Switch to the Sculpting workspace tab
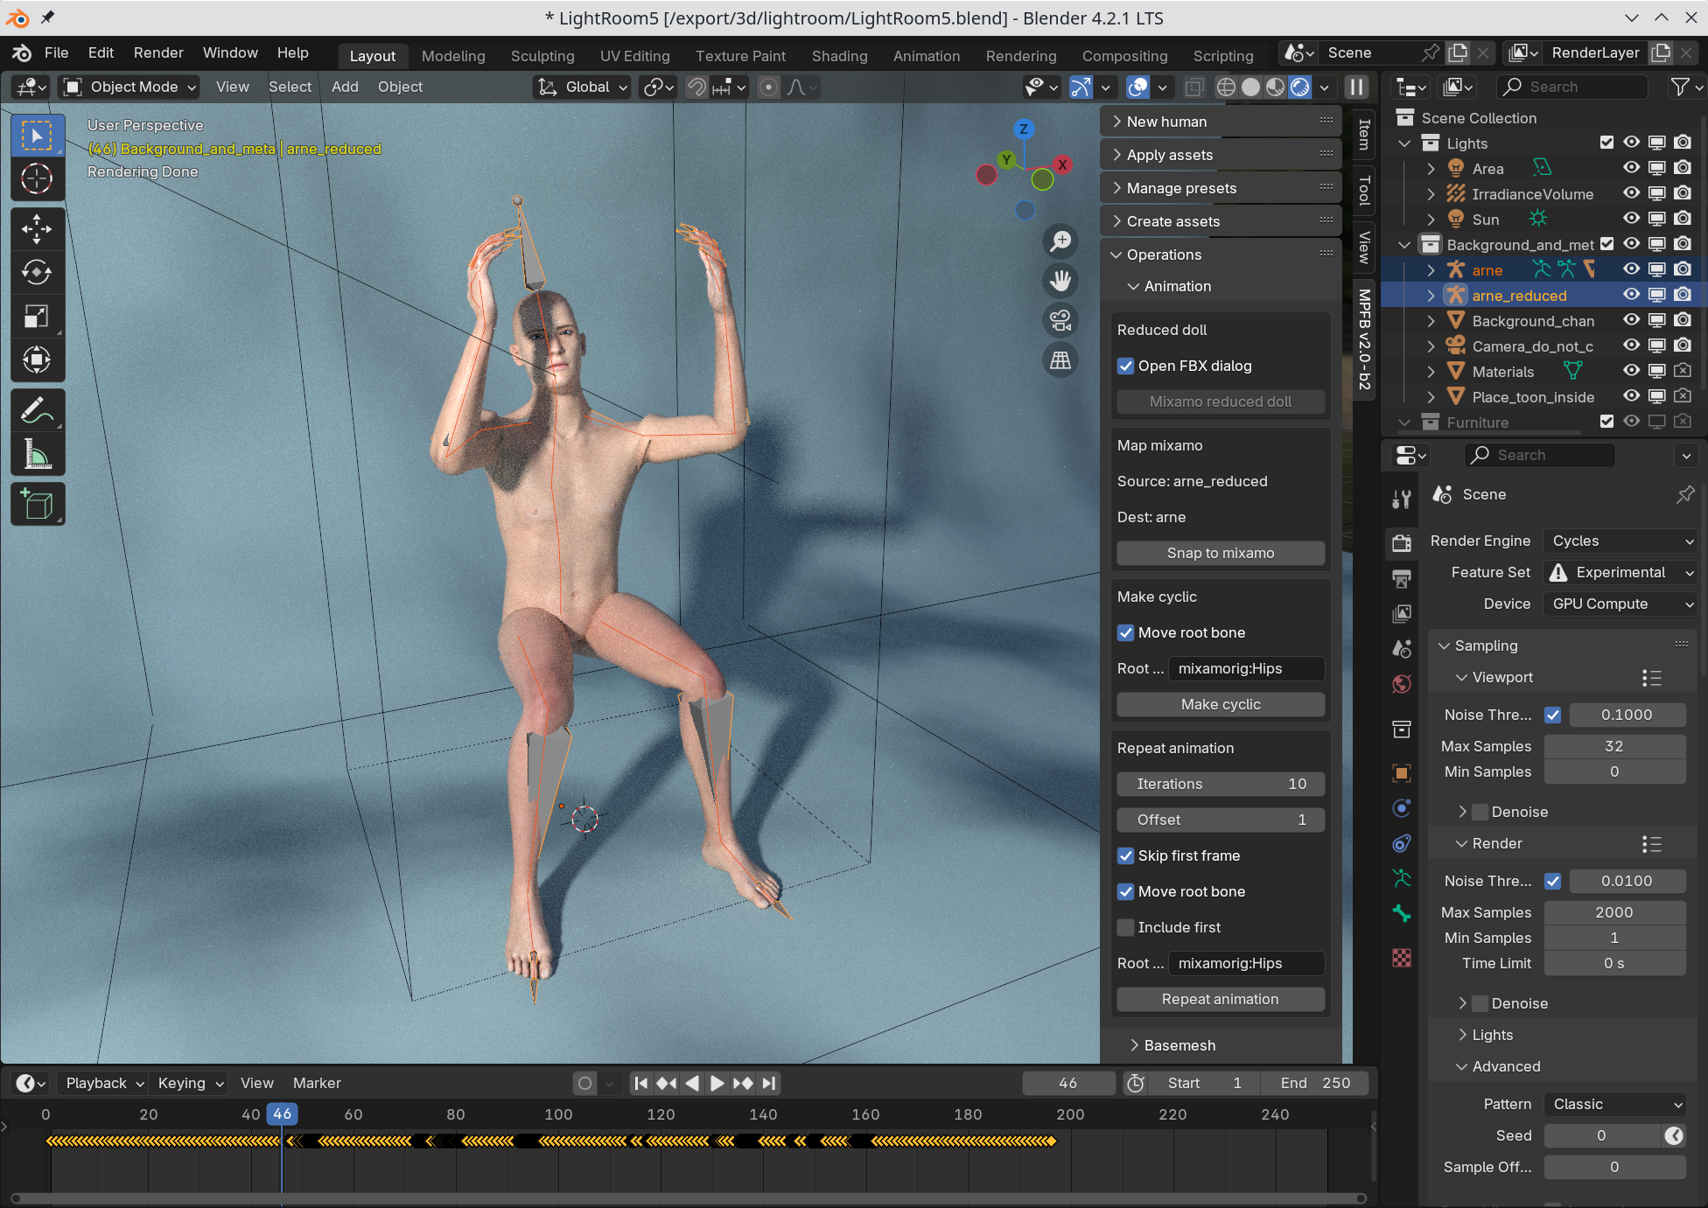Image resolution: width=1708 pixels, height=1208 pixels. coord(542,55)
